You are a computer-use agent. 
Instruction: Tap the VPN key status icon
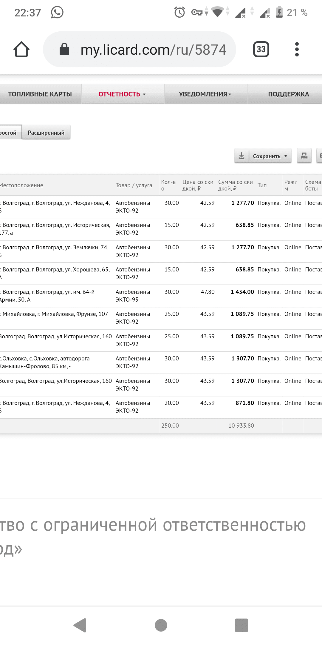pos(197,12)
